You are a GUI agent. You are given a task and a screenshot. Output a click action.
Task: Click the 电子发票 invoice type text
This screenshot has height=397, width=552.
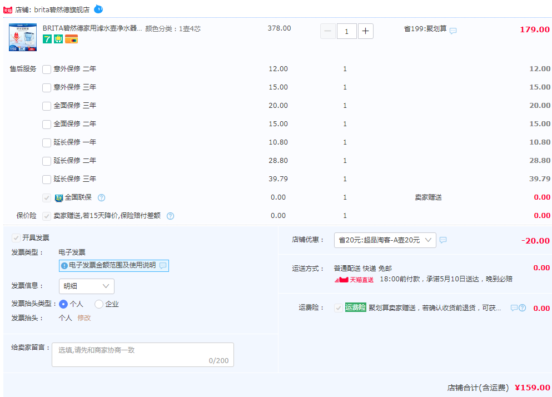click(72, 252)
